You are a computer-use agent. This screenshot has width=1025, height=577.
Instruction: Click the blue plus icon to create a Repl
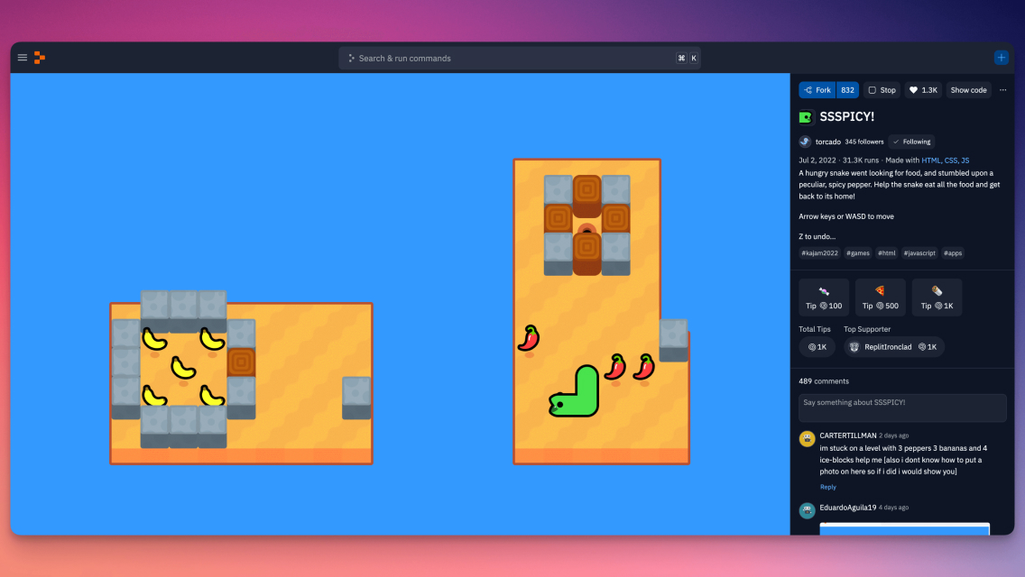[x=1001, y=57]
